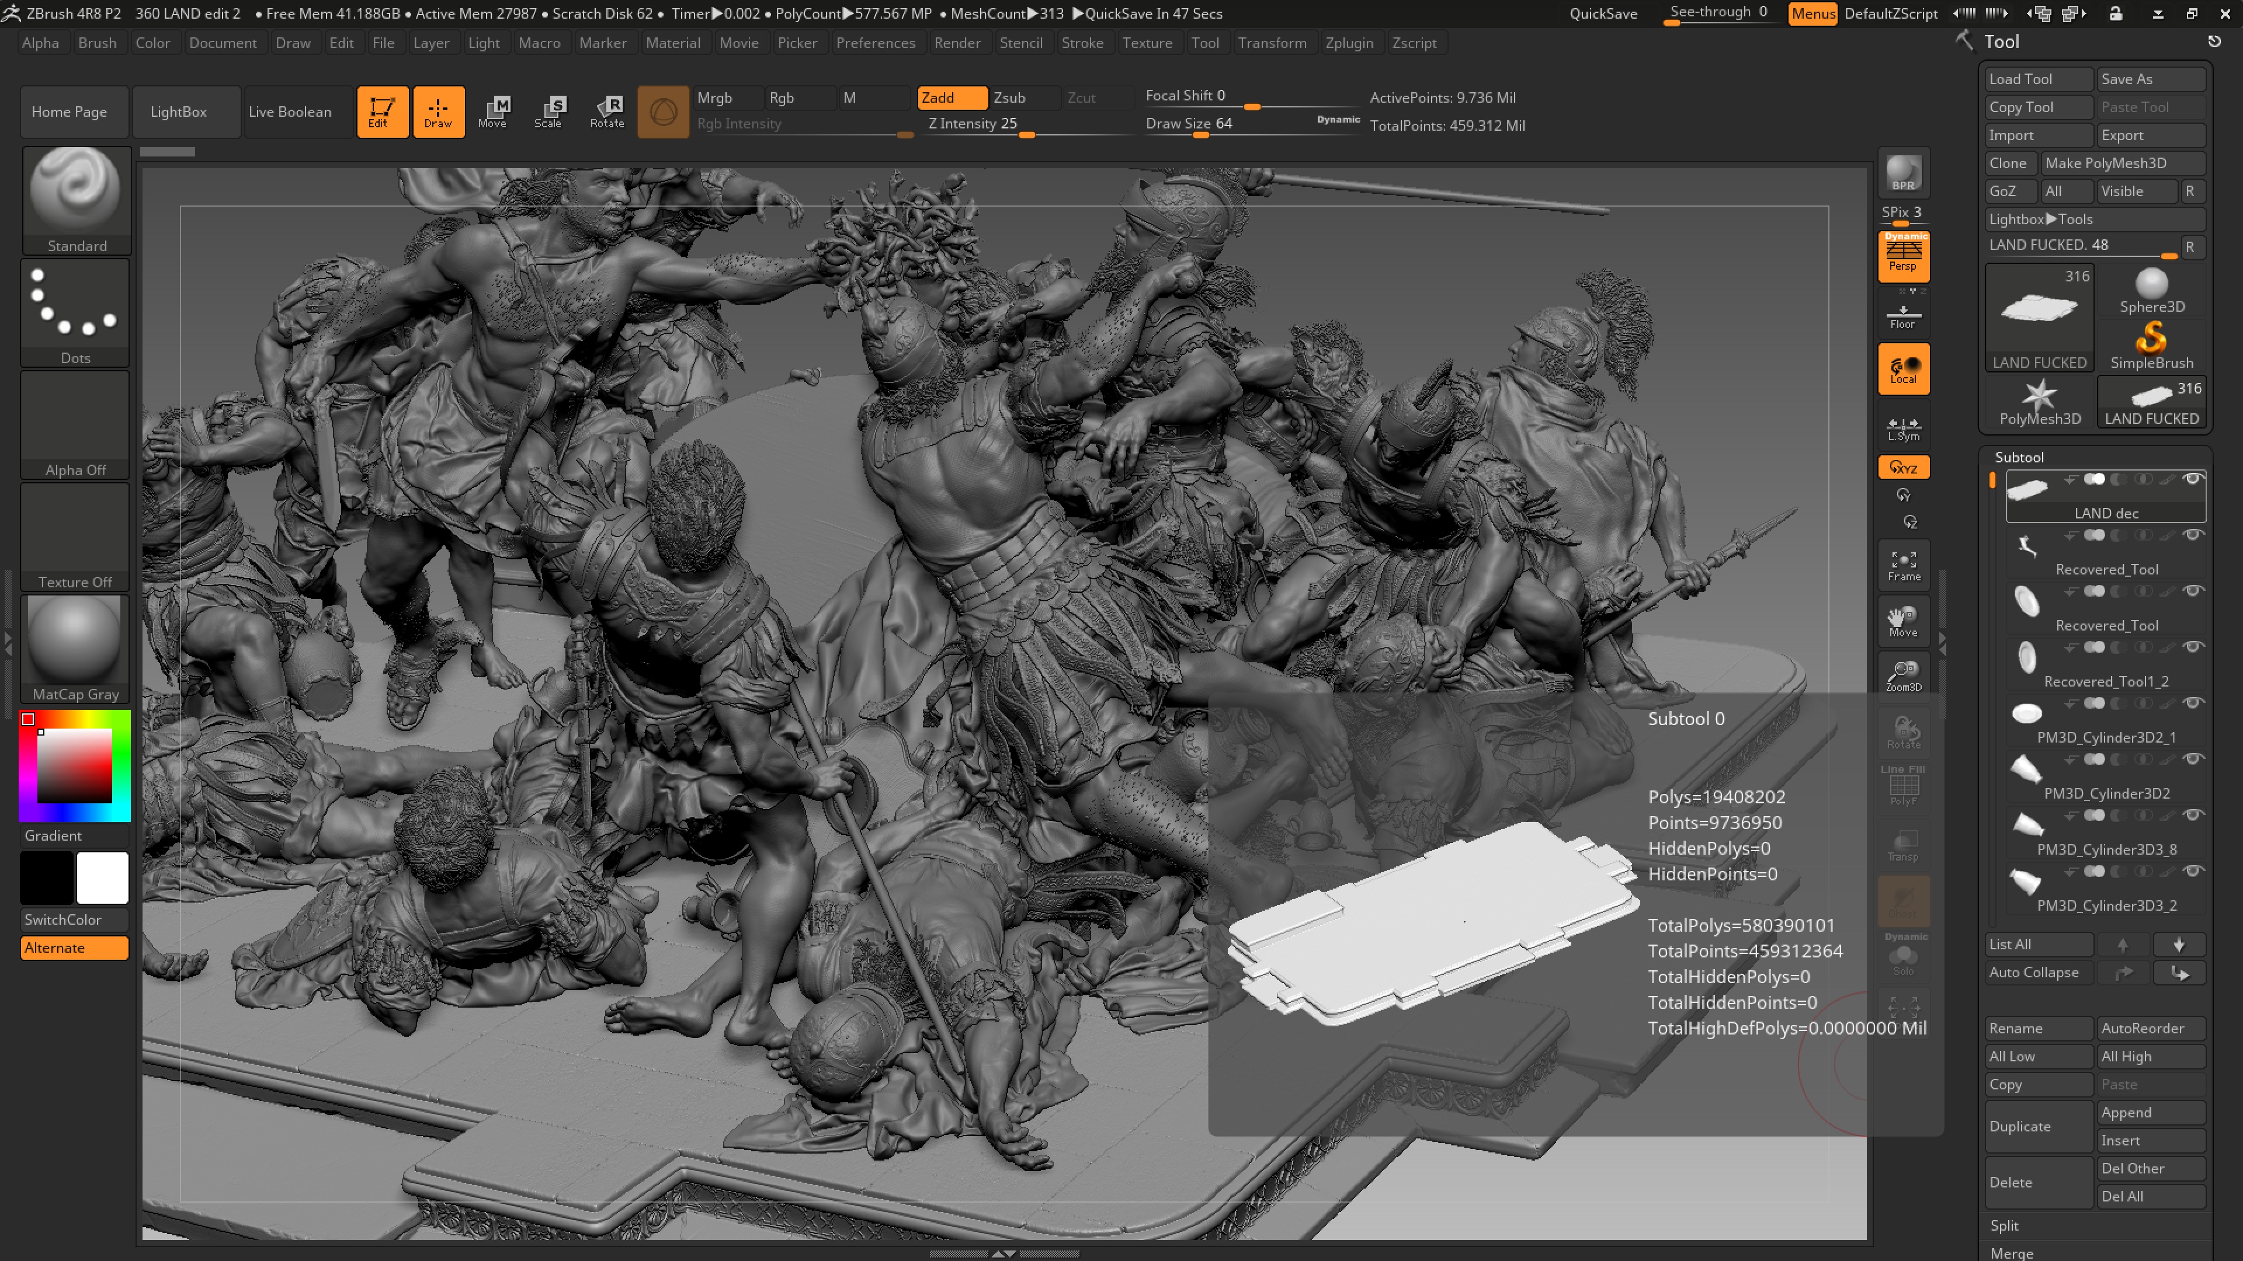
Task: Toggle L.Sym local symmetry
Action: (1902, 426)
